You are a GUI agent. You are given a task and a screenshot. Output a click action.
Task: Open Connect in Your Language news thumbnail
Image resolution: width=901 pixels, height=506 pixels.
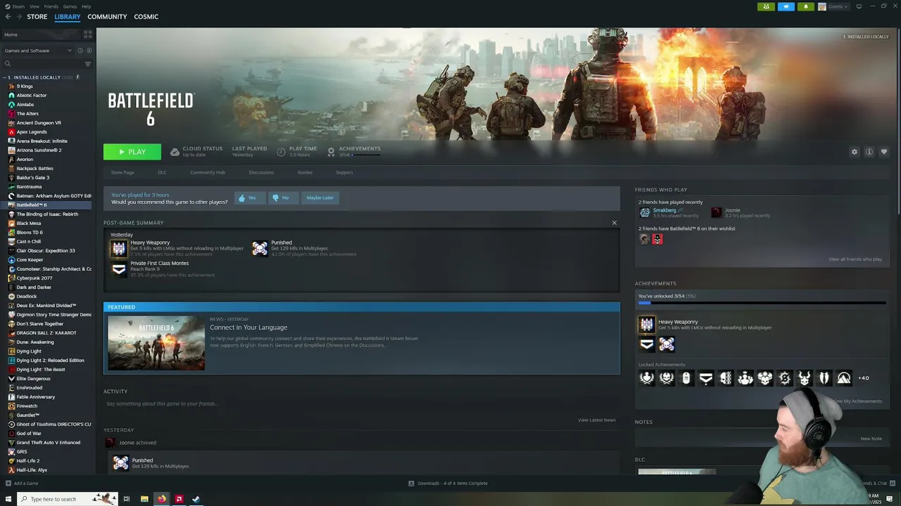click(156, 342)
